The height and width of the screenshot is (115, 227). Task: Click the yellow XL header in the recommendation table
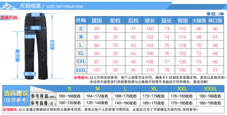[x=154, y=88]
